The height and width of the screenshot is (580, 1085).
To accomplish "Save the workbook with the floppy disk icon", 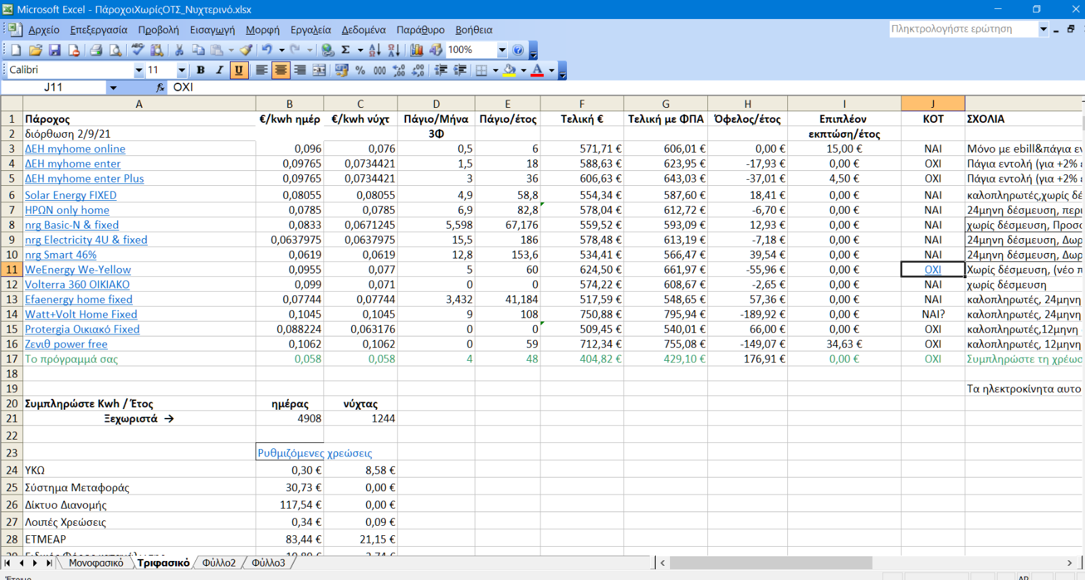I will [x=55, y=50].
